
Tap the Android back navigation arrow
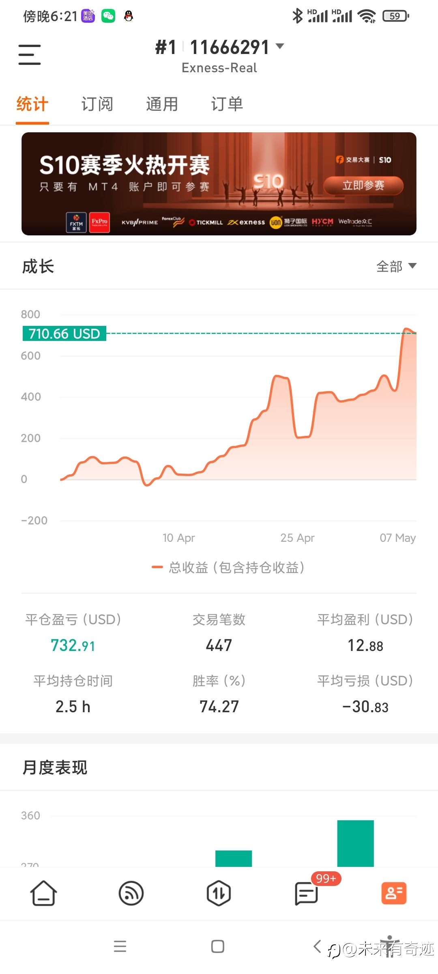tap(318, 946)
